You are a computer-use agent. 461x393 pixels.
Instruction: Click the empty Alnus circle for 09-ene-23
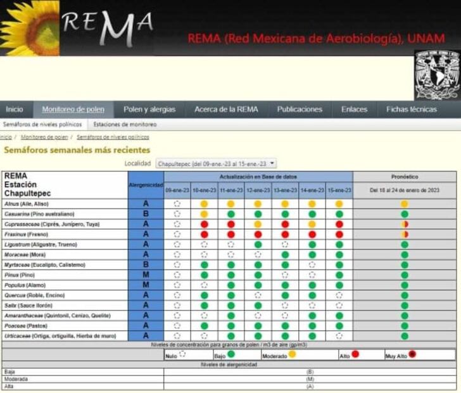177,204
